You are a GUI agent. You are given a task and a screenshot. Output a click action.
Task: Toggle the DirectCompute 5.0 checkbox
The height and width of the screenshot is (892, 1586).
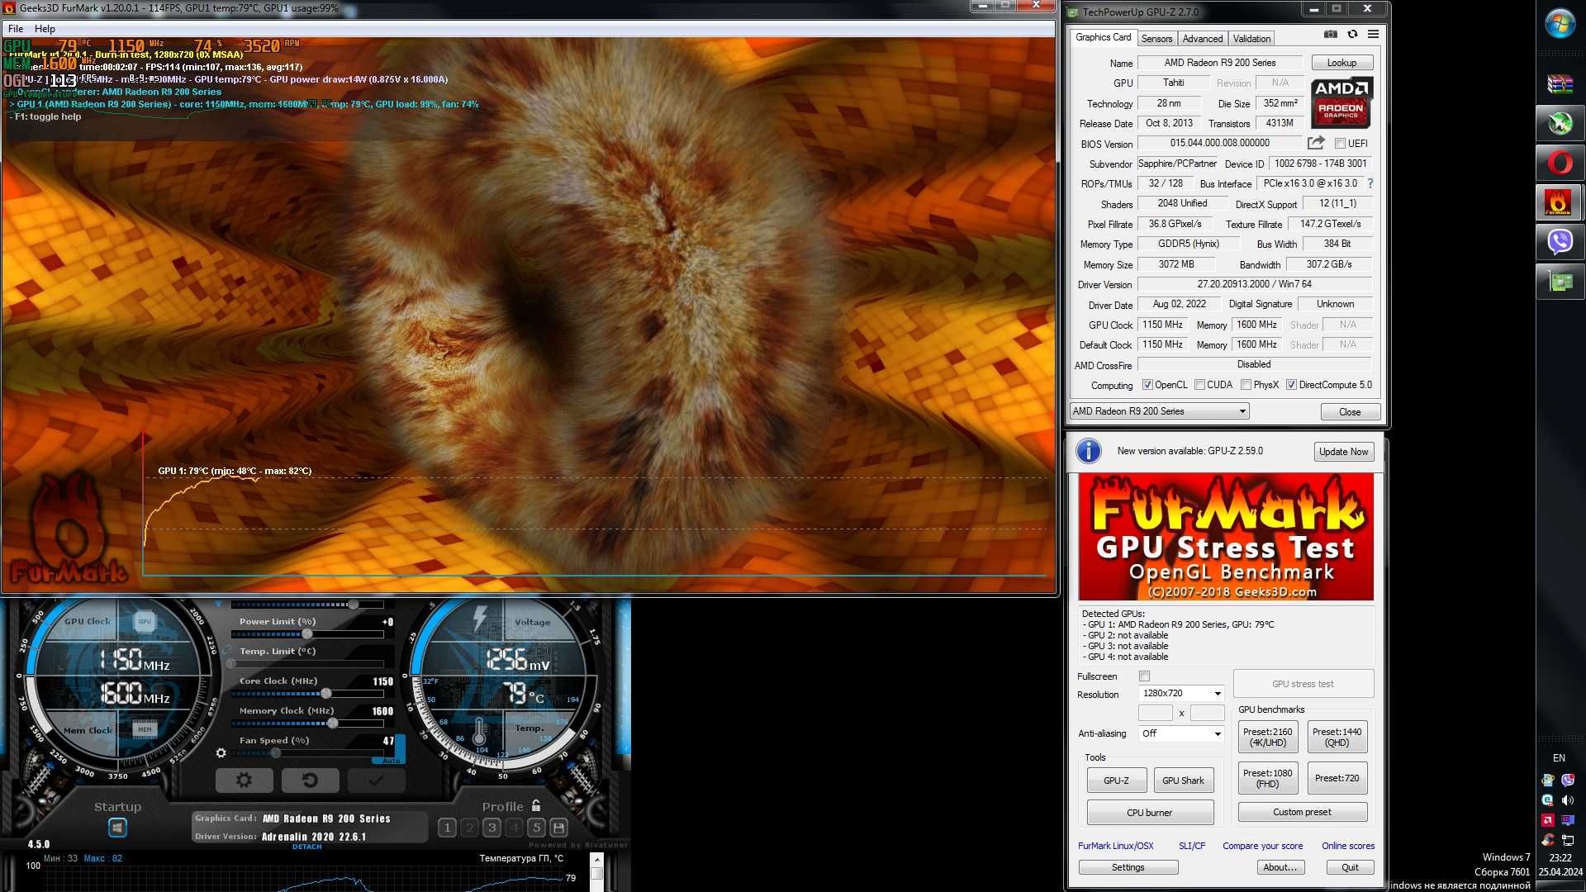pyautogui.click(x=1291, y=385)
